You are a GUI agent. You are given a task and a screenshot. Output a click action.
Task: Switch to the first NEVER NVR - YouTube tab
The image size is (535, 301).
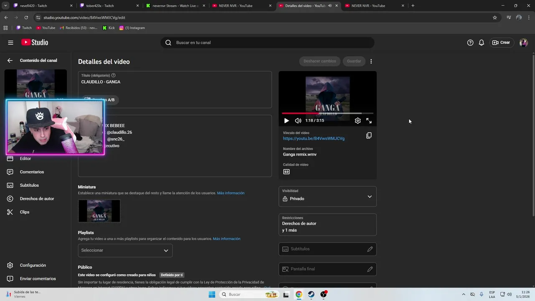[x=242, y=6]
